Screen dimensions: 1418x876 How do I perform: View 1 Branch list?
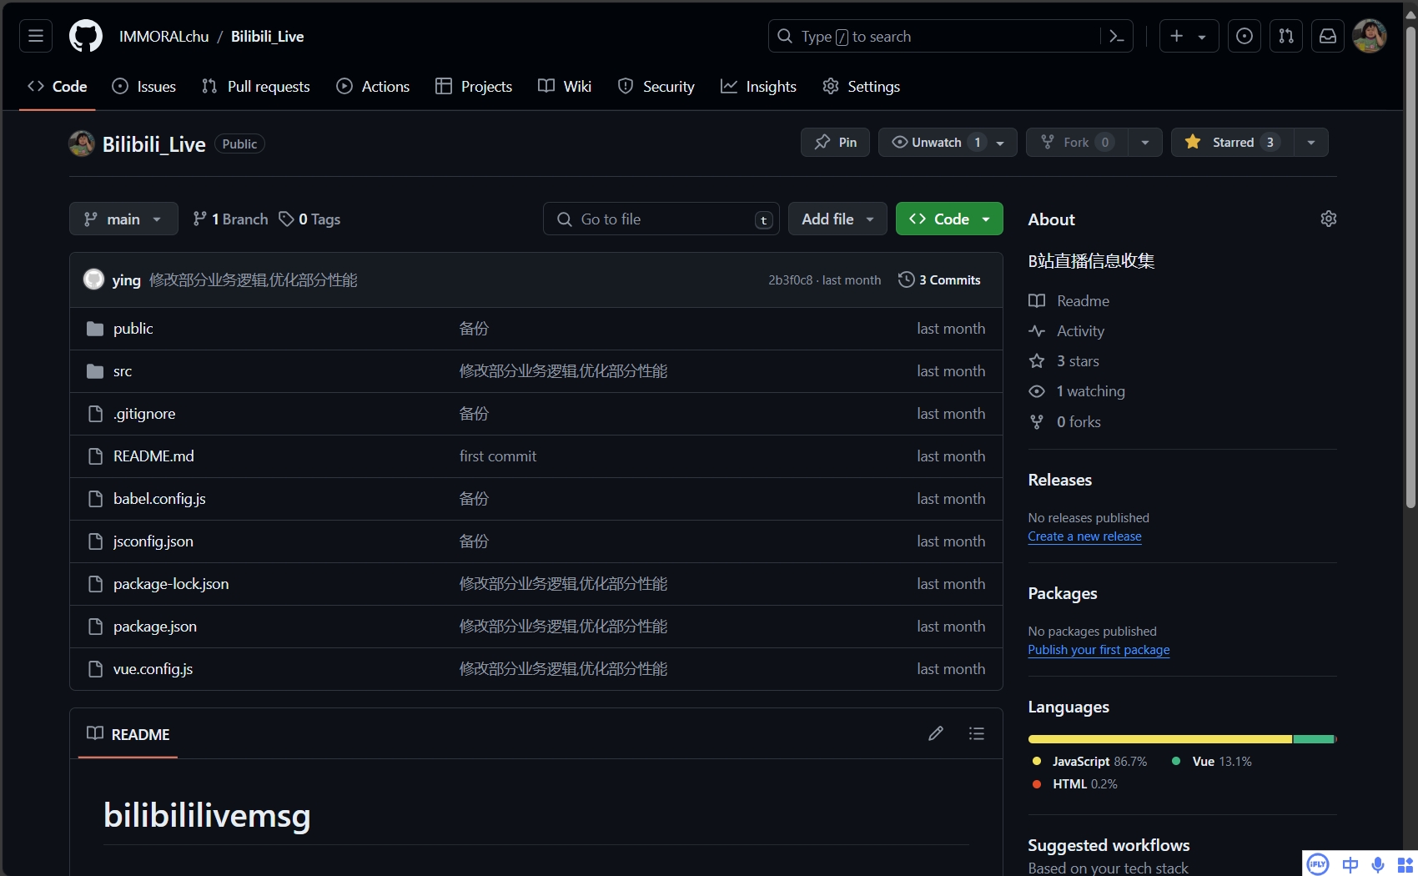coord(230,219)
